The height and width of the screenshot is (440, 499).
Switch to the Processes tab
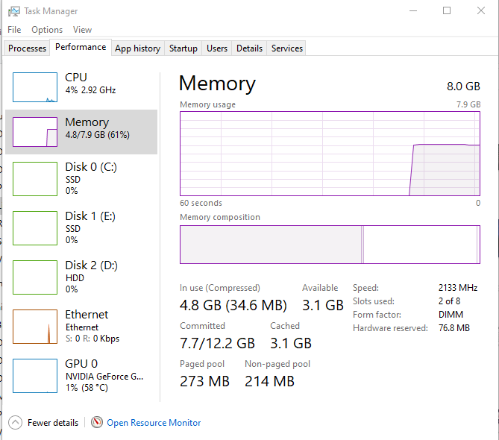coord(27,48)
